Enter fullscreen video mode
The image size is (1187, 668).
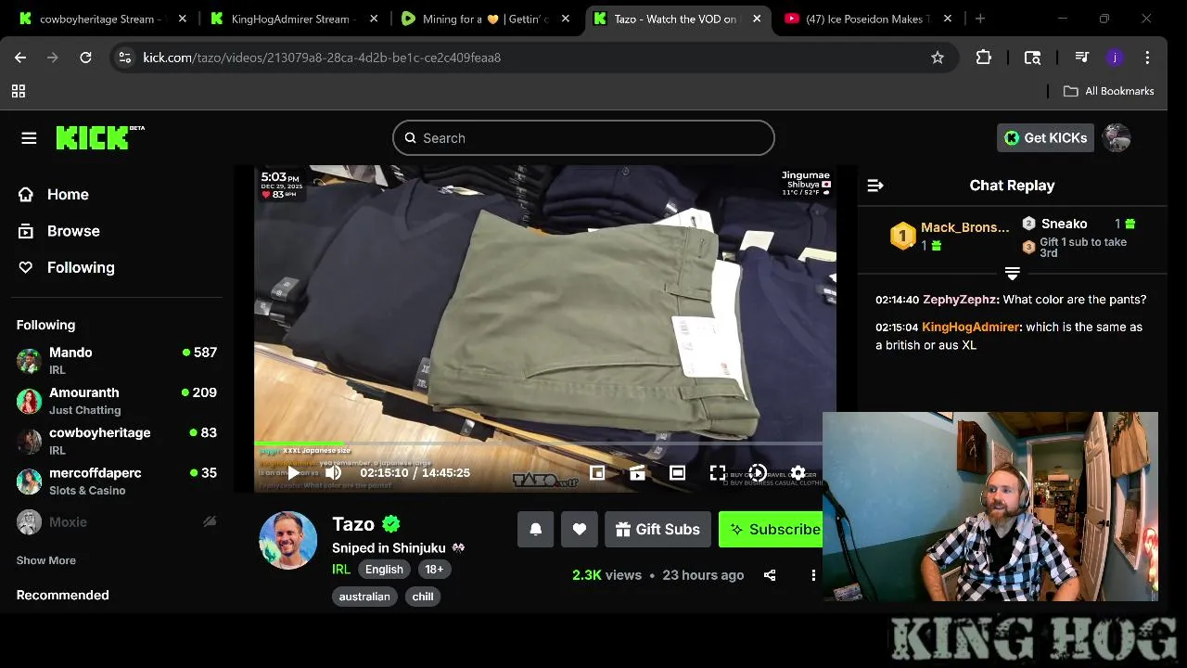(718, 473)
